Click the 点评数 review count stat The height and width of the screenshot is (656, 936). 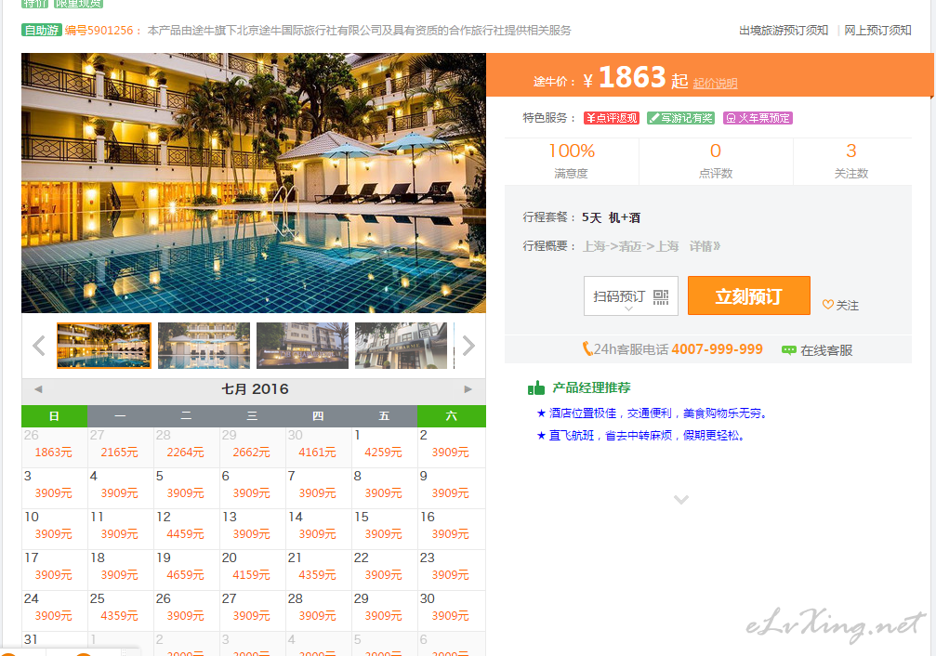(716, 161)
